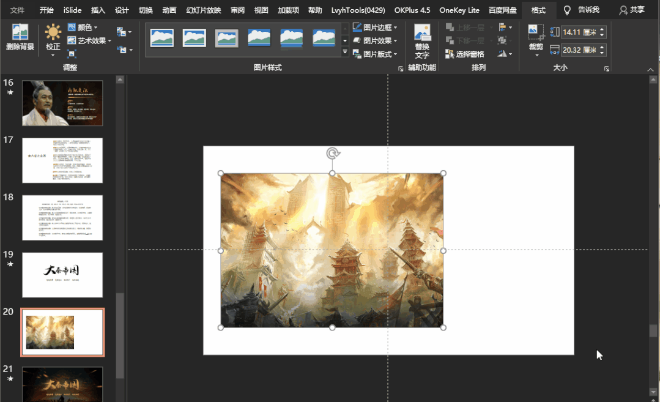Viewport: 660px width, 402px height.
Task: Apply the first picture style in gallery
Action: pos(162,38)
